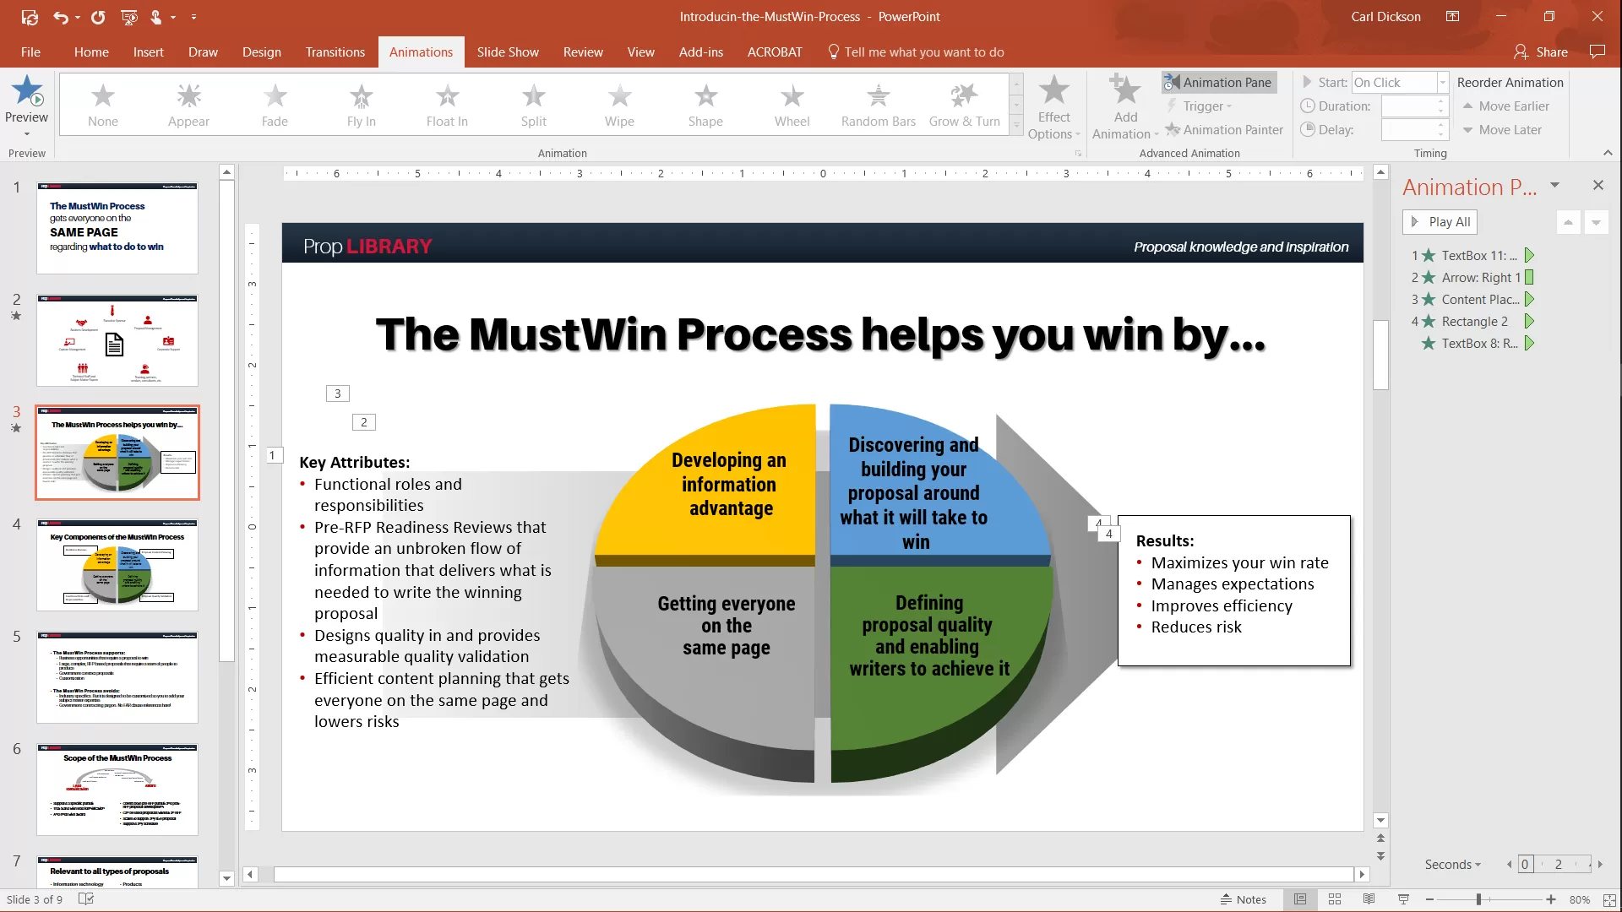Open the Start timing dropdown
This screenshot has height=912, width=1622.
click(x=1442, y=82)
